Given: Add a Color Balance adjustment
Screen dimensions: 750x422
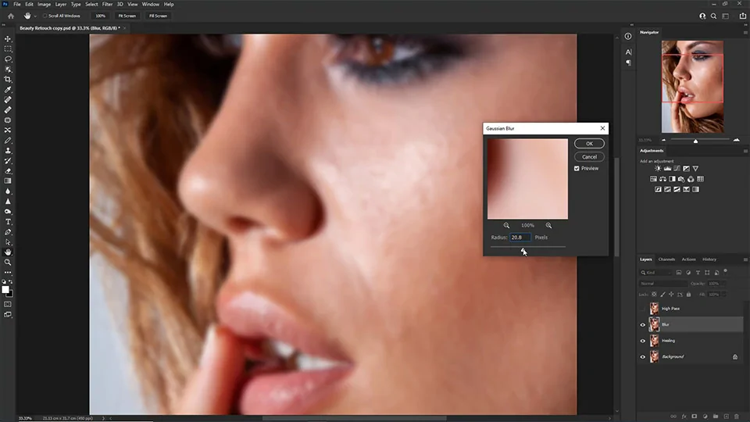Looking at the screenshot, I should (x=662, y=179).
